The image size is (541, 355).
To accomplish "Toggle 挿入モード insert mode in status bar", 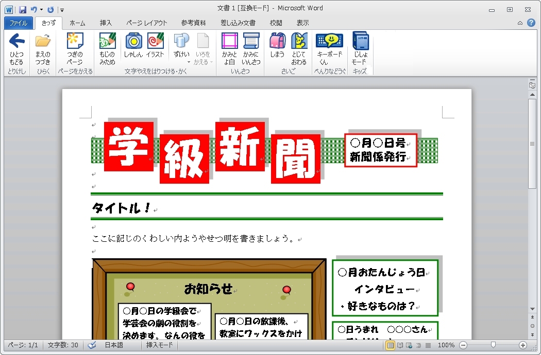I will click(159, 345).
